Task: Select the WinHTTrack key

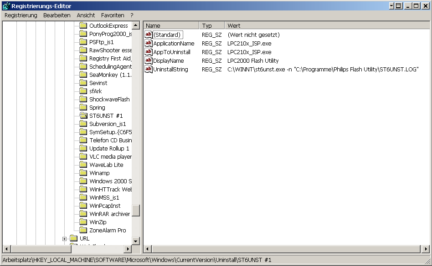Action: coord(110,189)
